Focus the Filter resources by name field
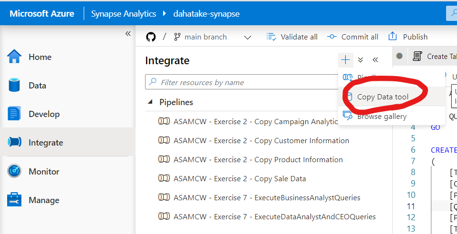 coord(243,82)
